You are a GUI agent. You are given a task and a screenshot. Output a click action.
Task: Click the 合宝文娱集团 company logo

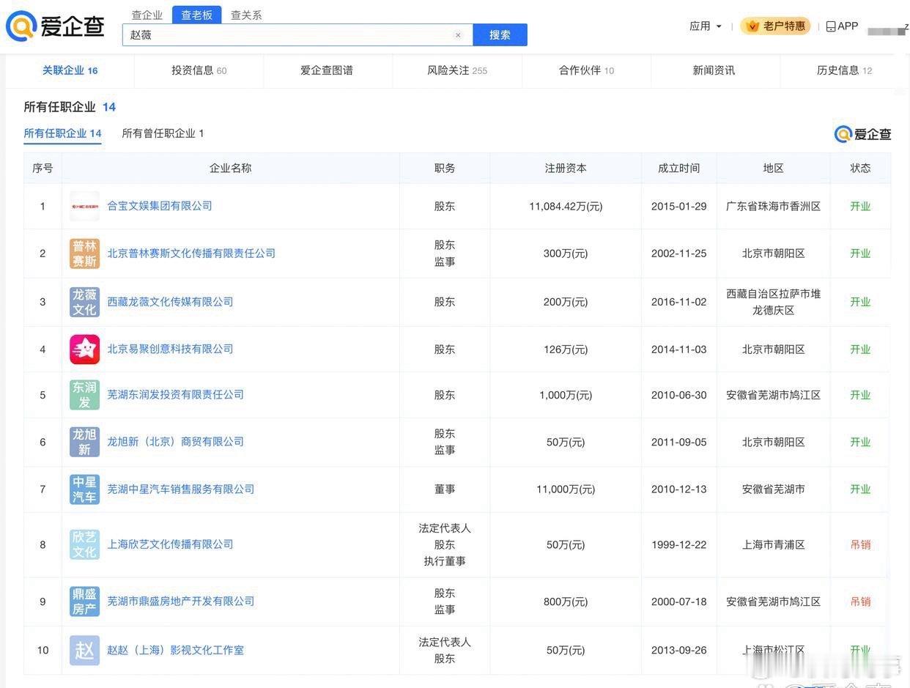(x=84, y=206)
